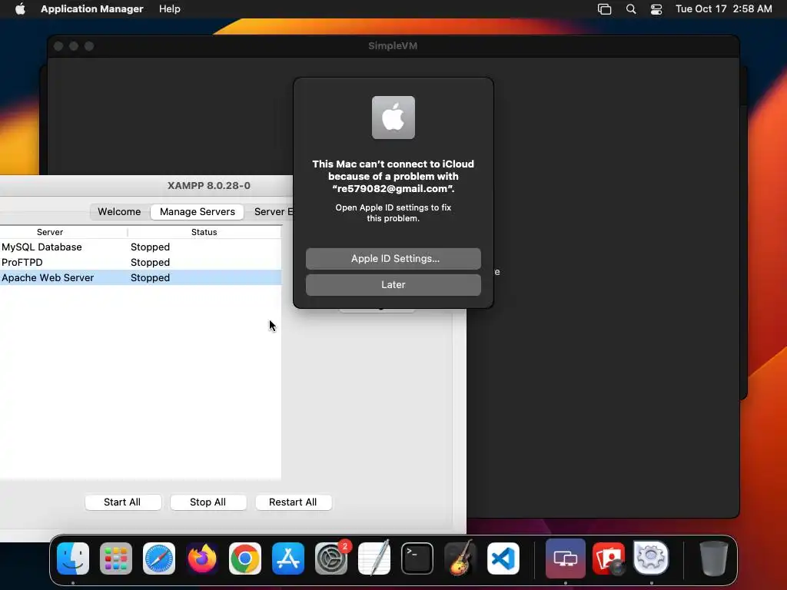This screenshot has width=787, height=590.
Task: Click the Server column header
Action: pyautogui.click(x=50, y=232)
